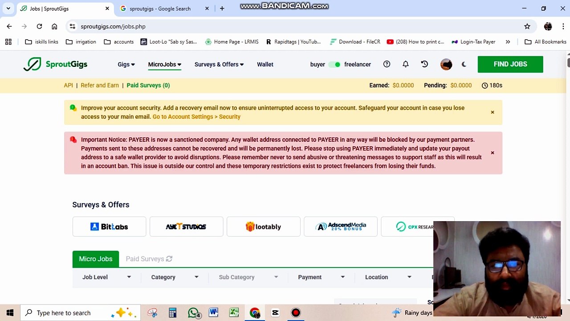Open the AyeT Studios offer card
Viewport: 570px width, 321px height.
pos(186,226)
